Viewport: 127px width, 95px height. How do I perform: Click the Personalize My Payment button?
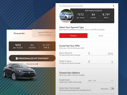tap(32, 58)
